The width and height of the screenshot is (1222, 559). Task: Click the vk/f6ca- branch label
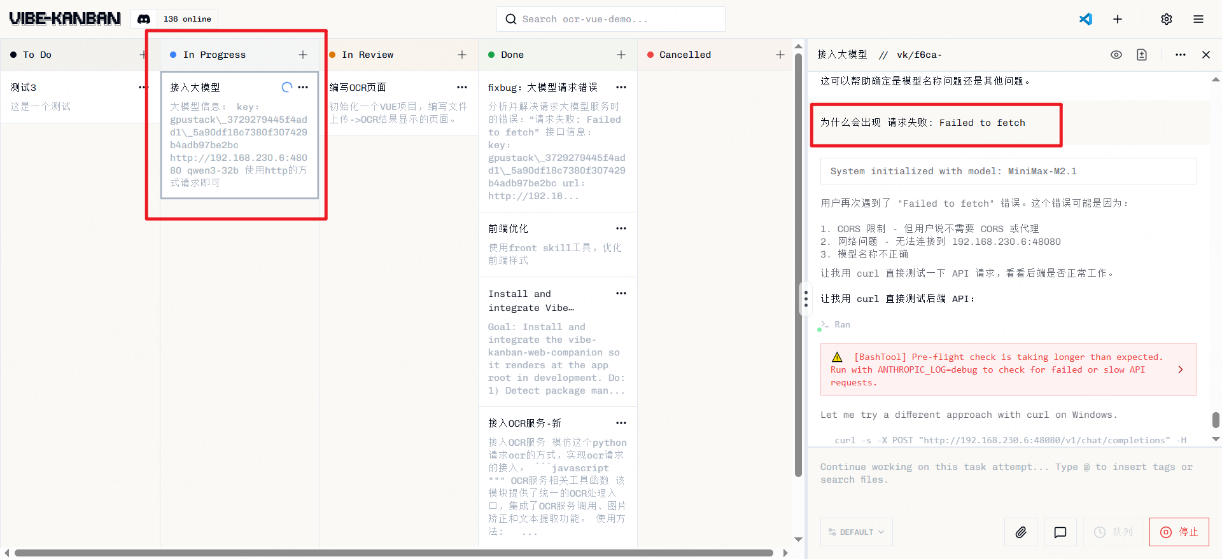click(x=919, y=55)
